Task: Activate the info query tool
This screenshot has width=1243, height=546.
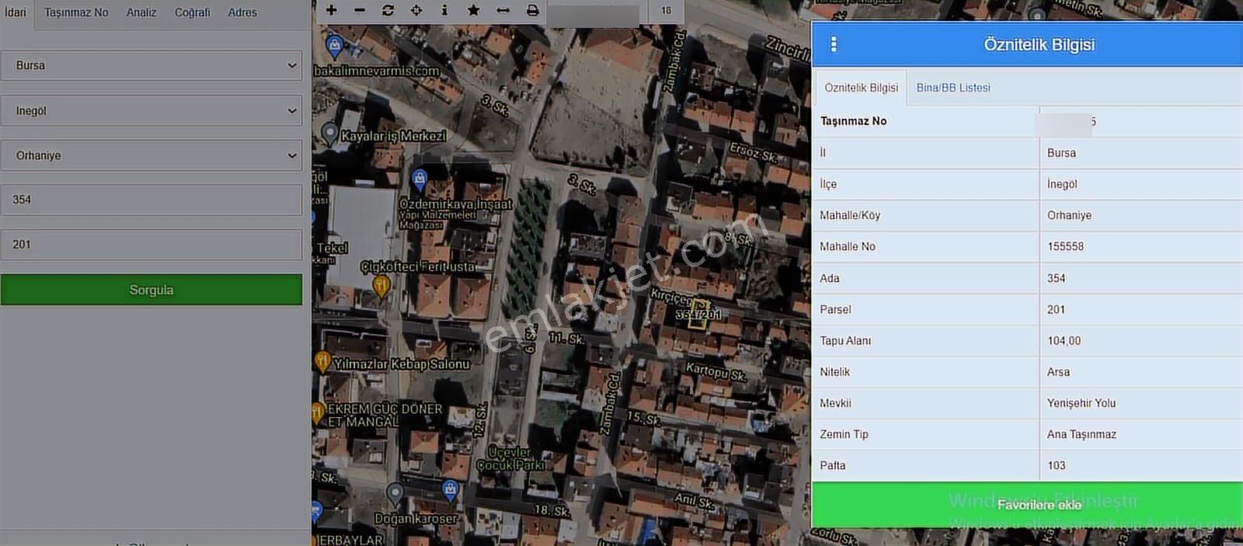Action: 444,11
